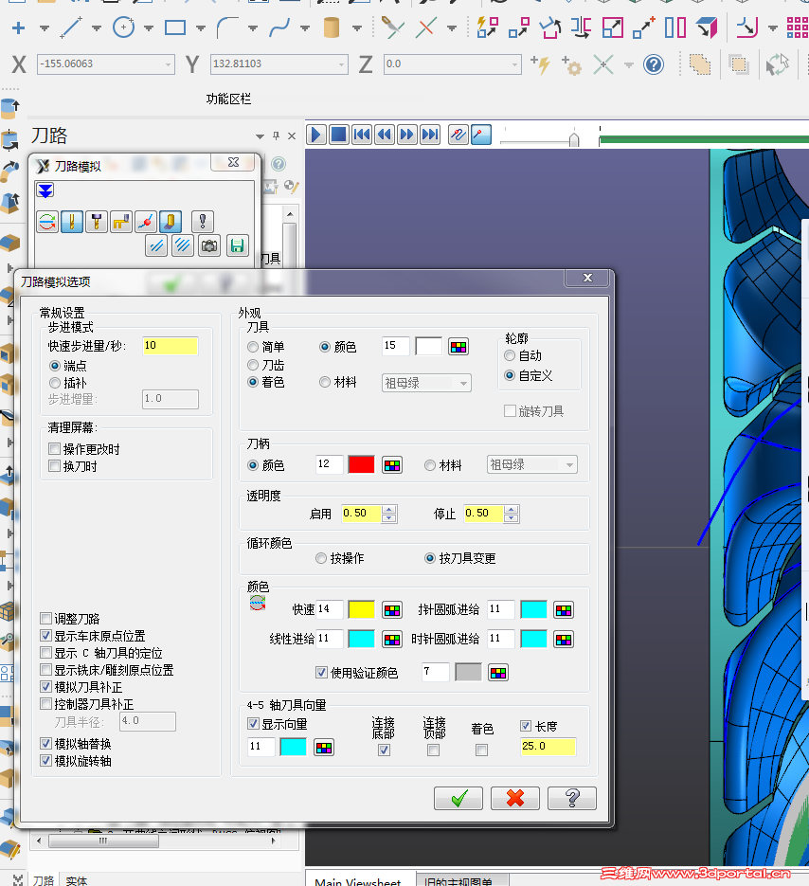Open color picker for 刀柄 color
Viewport: 809px width, 886px height.
pyautogui.click(x=392, y=465)
